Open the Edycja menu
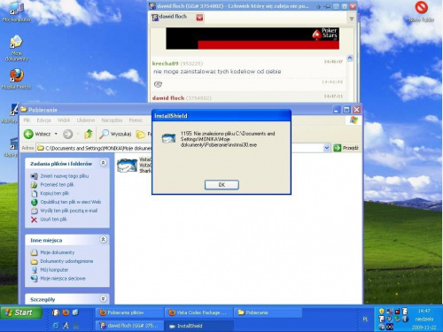Image resolution: width=443 pixels, height=332 pixels. point(43,120)
